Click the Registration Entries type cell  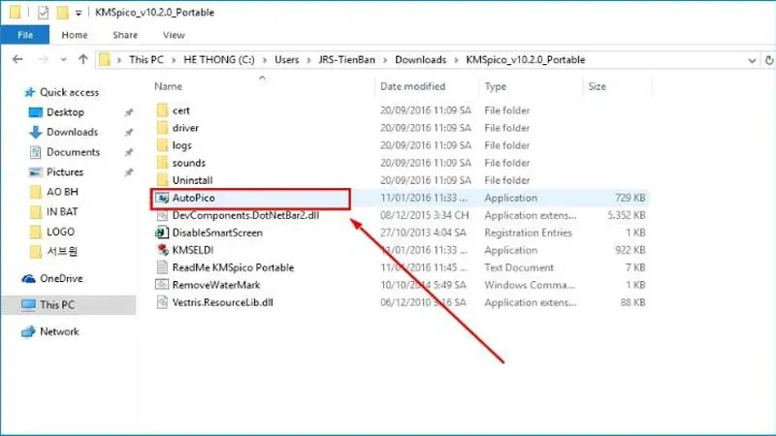click(528, 233)
